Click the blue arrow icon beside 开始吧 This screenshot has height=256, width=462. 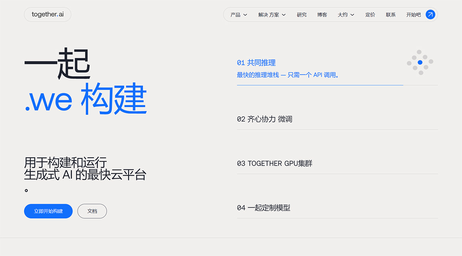coord(430,15)
